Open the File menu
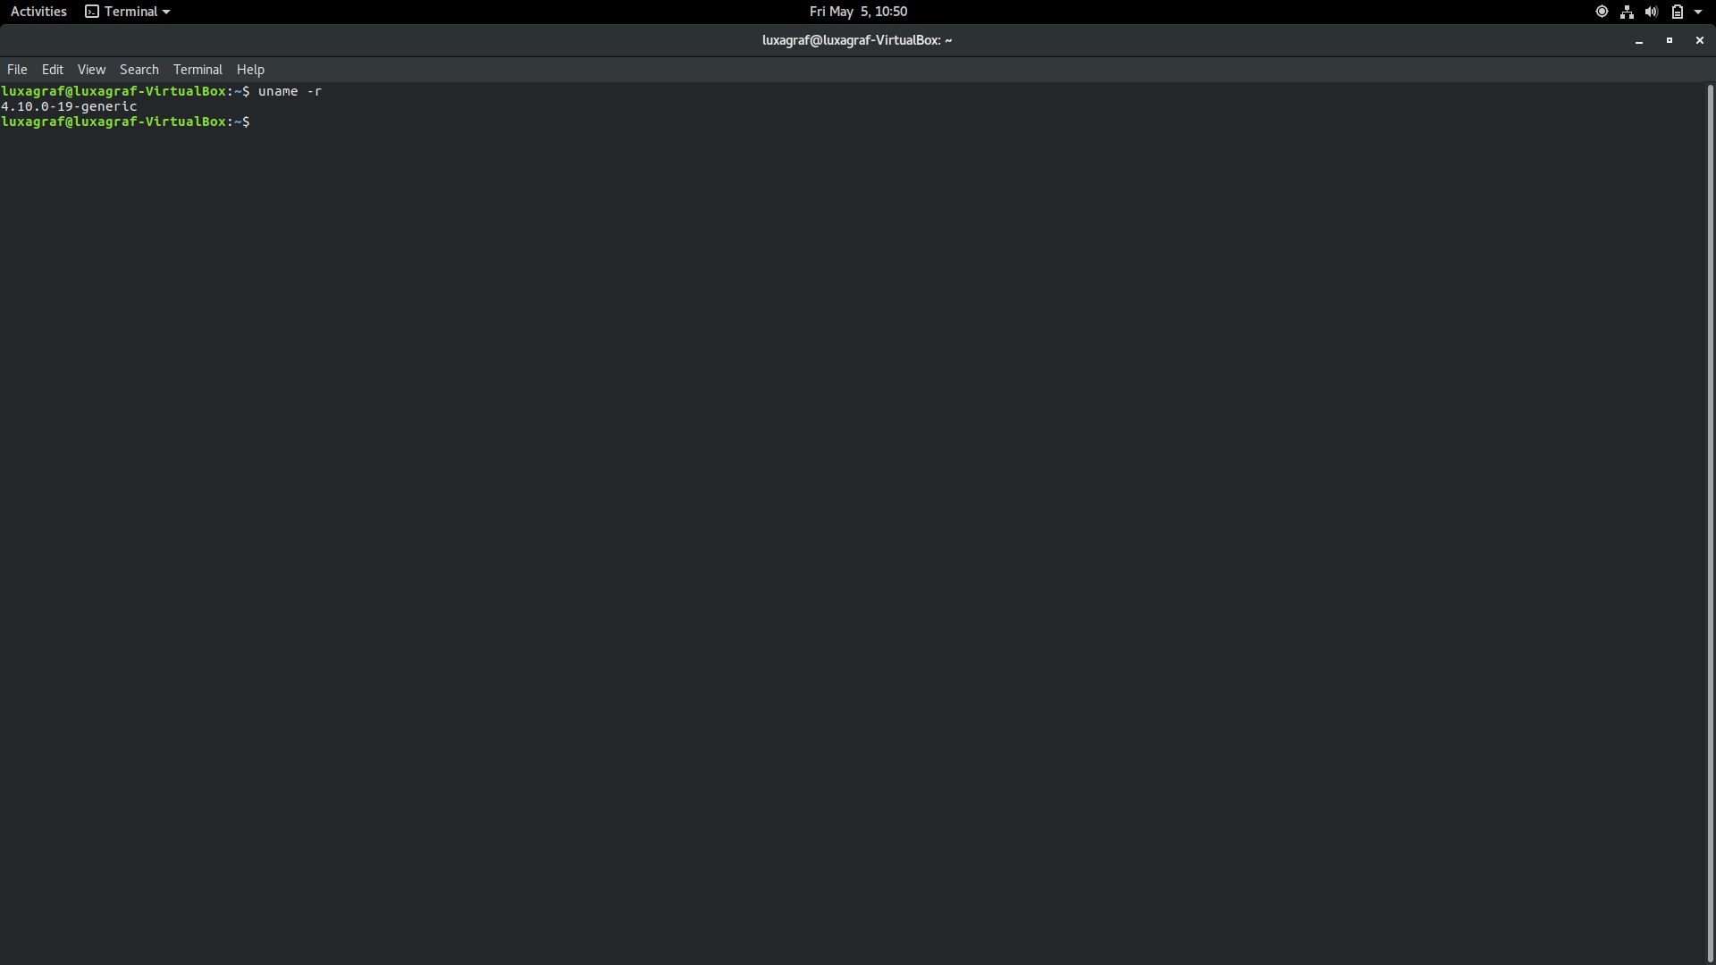Image resolution: width=1716 pixels, height=965 pixels. coord(16,68)
